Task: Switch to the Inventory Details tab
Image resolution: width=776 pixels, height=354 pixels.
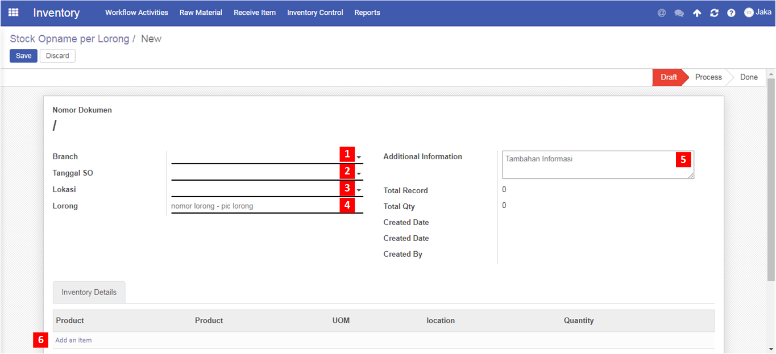Action: (x=89, y=292)
